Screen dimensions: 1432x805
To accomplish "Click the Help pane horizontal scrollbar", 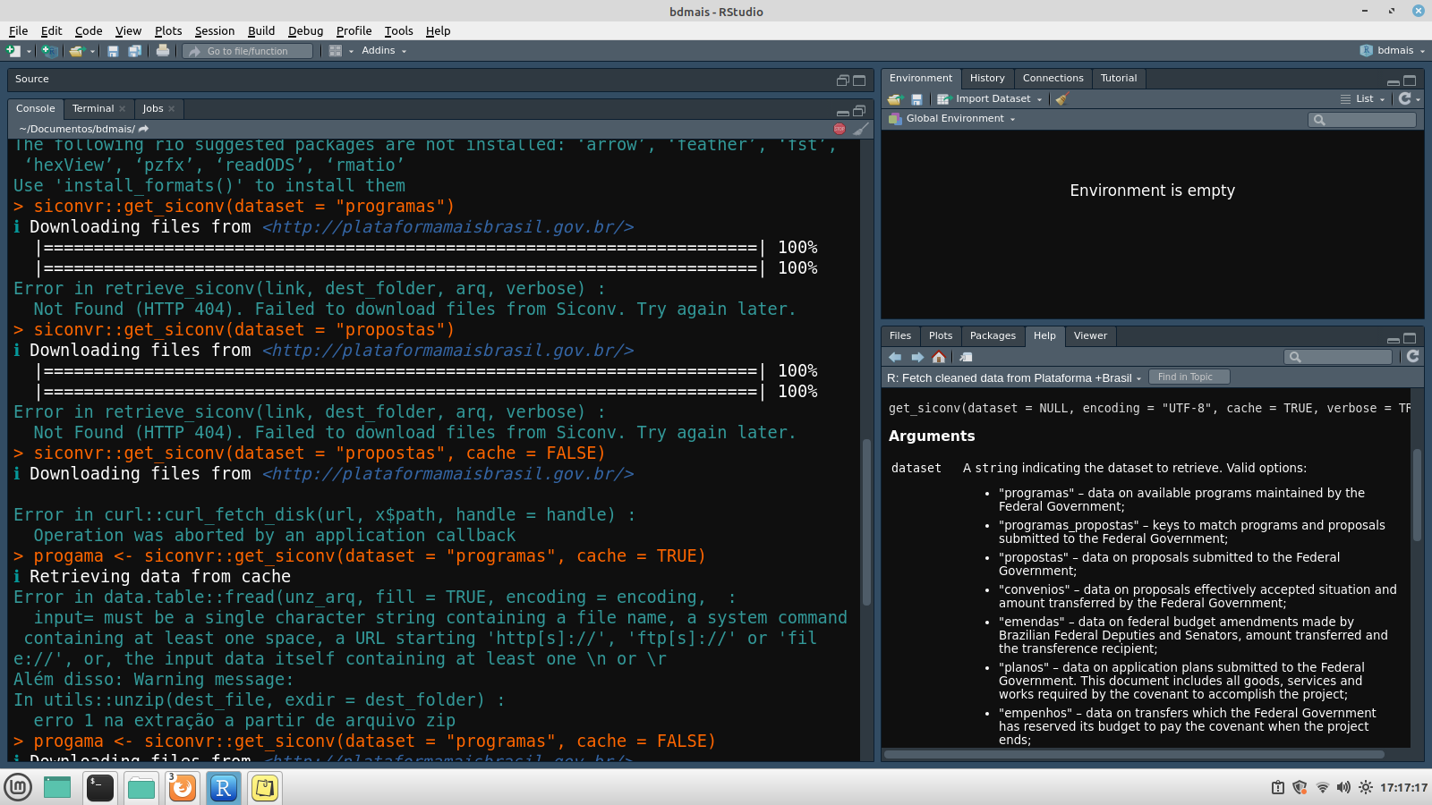I will point(1134,754).
